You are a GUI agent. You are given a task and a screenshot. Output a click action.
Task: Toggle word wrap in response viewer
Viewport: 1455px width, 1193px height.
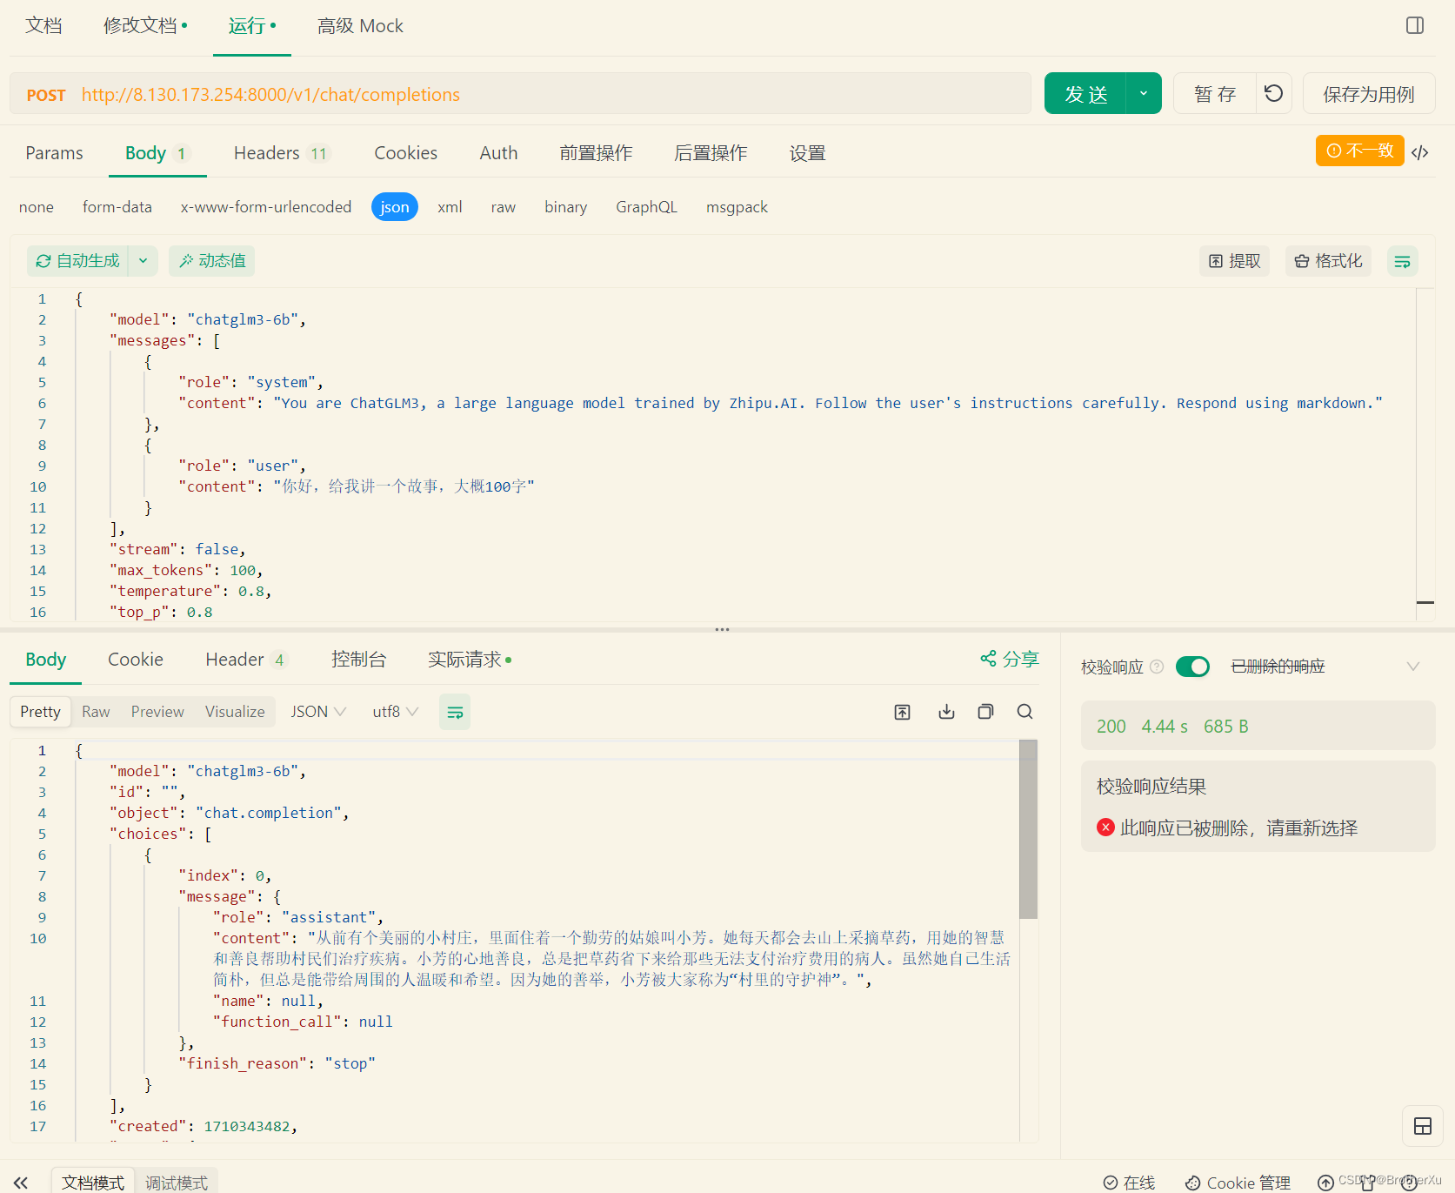[455, 712]
